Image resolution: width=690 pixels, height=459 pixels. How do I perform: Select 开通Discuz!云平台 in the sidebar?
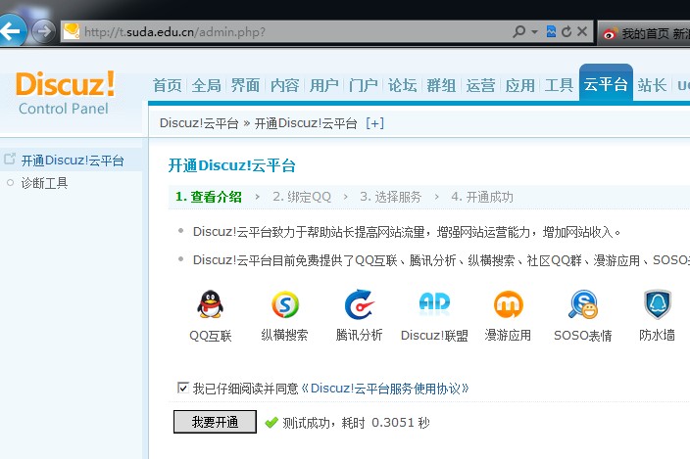pos(73,161)
